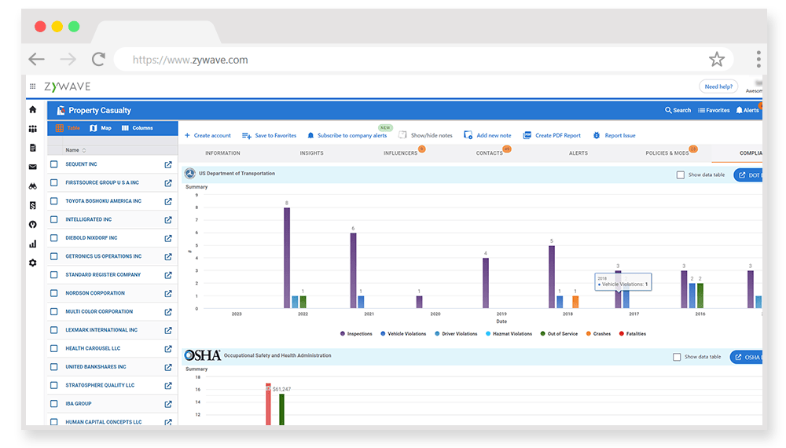Check the GETRONICS US OPERATIONS checkbox
The width and height of the screenshot is (786, 448).
point(54,256)
